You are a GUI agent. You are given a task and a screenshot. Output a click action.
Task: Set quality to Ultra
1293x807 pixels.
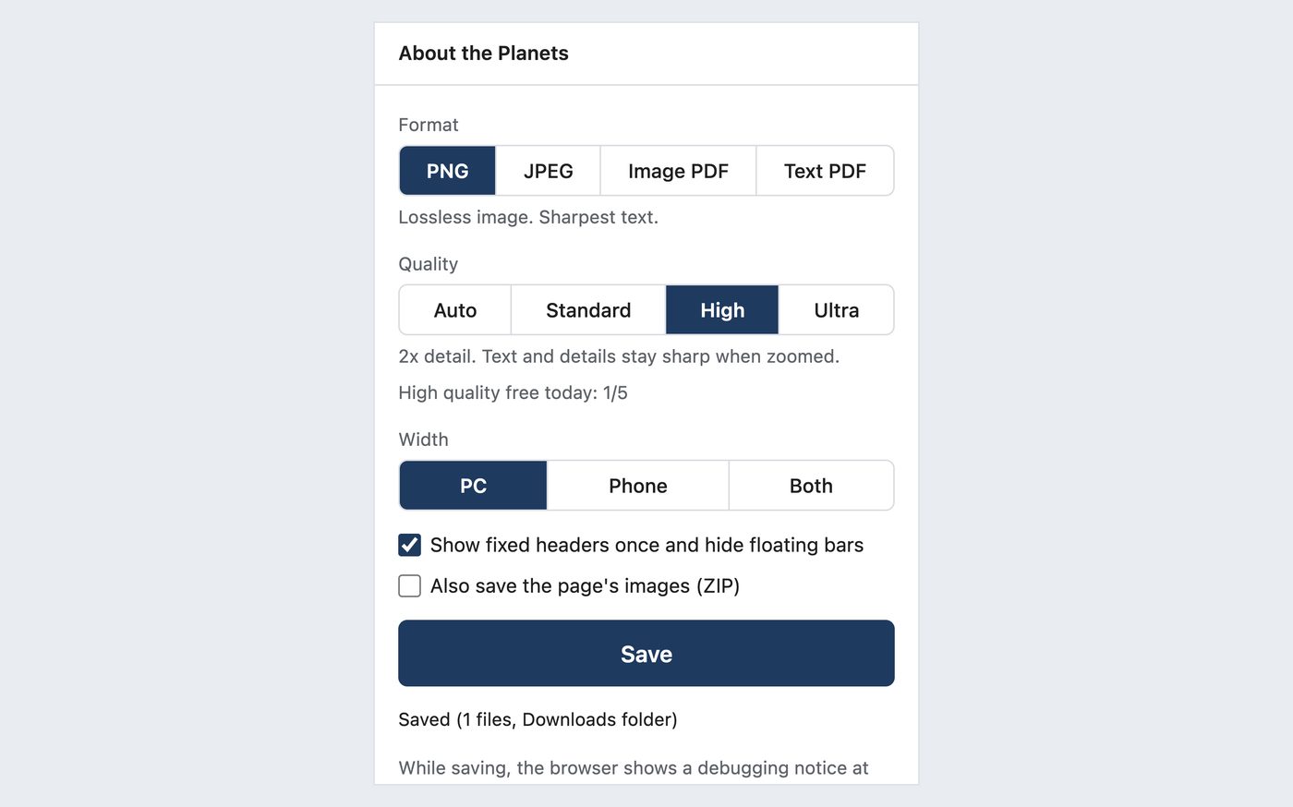coord(837,310)
